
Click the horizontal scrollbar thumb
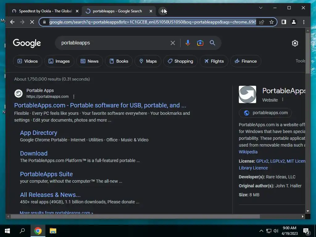click(x=135, y=217)
